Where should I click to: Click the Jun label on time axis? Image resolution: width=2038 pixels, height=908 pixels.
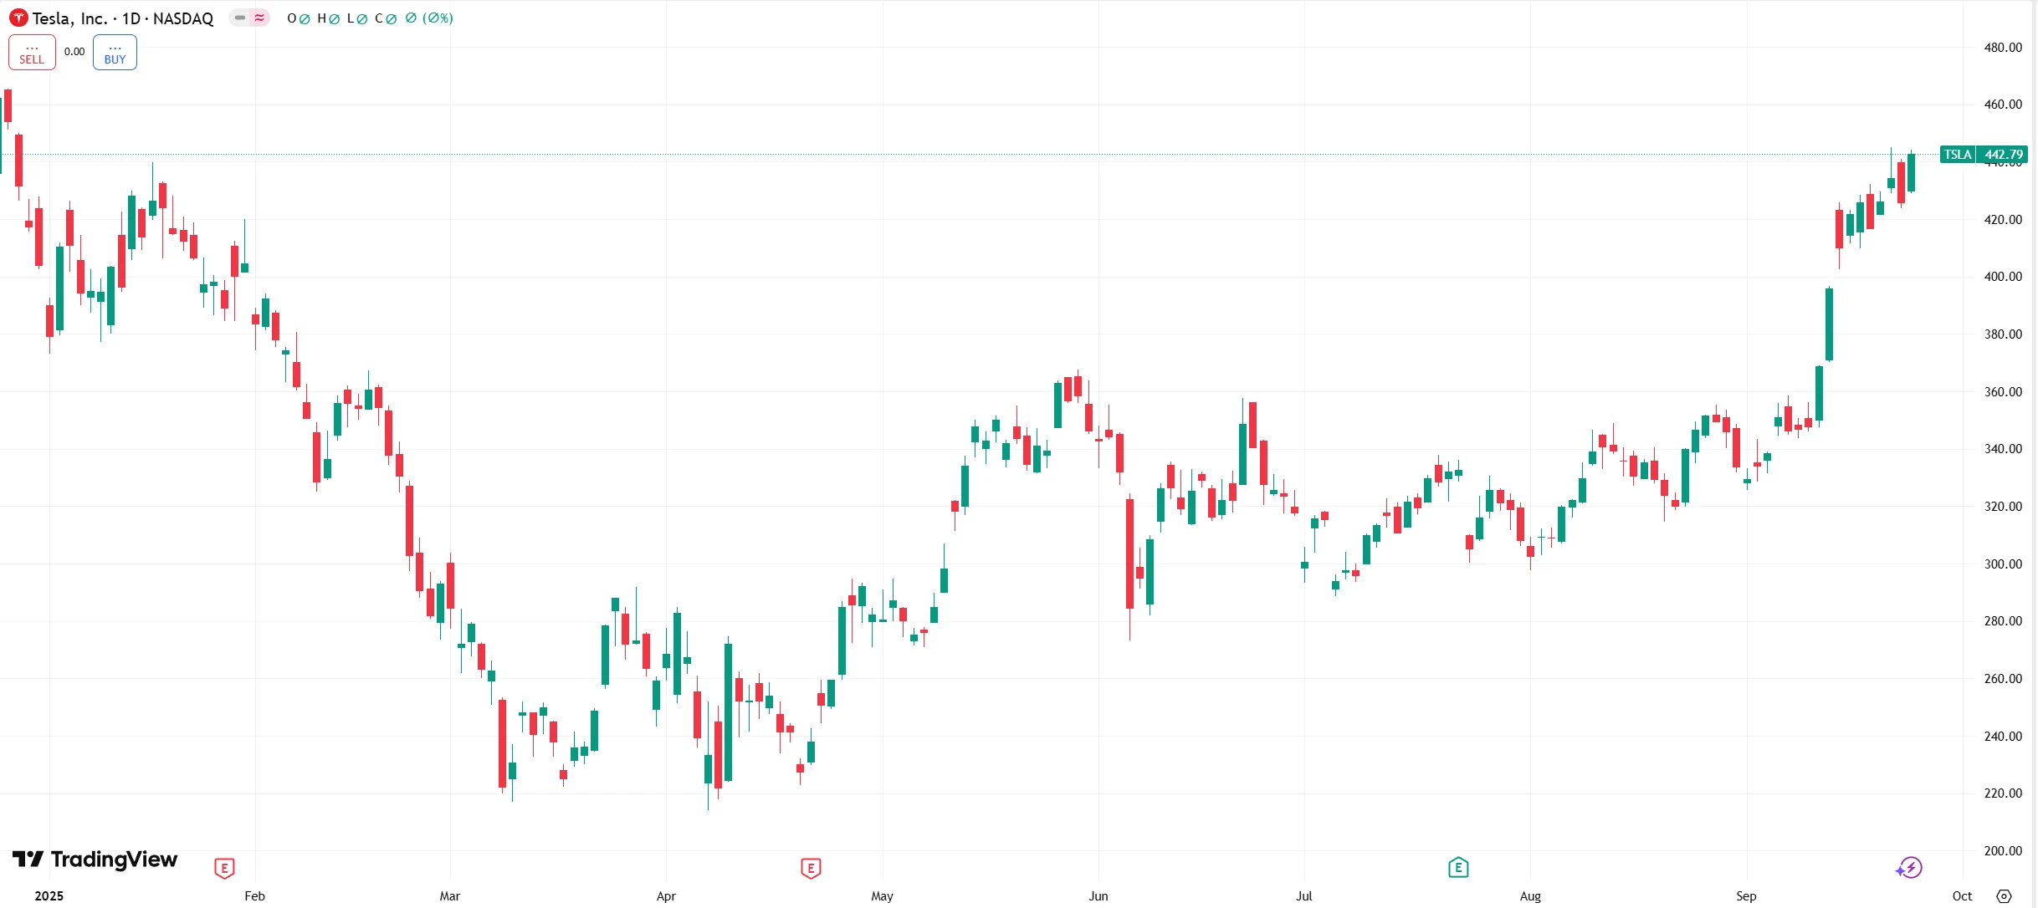(x=1098, y=895)
